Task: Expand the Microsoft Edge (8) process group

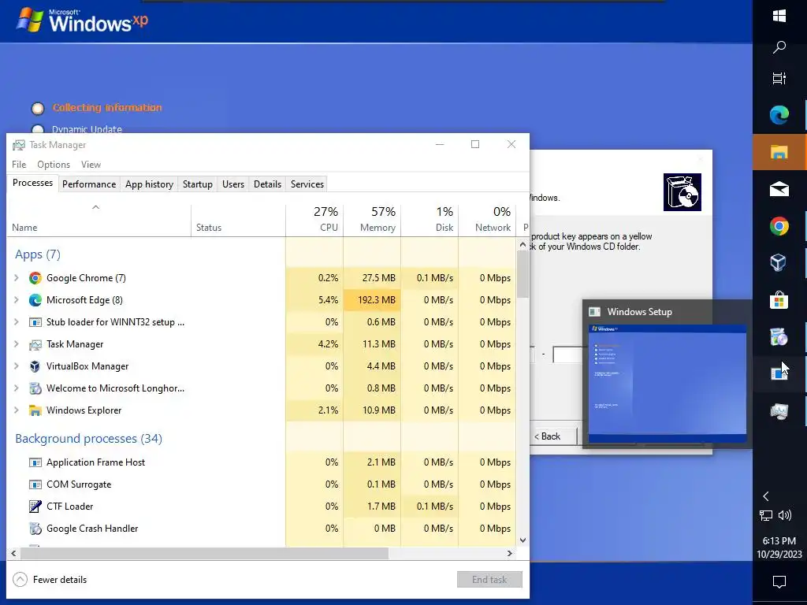Action: [x=17, y=300]
